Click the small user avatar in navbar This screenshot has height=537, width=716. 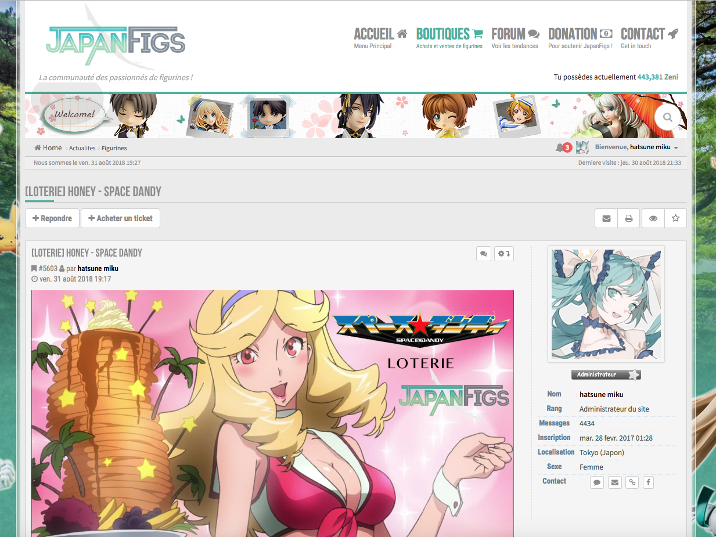(582, 147)
